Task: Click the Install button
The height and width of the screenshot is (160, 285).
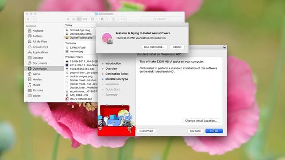Action: (214, 131)
